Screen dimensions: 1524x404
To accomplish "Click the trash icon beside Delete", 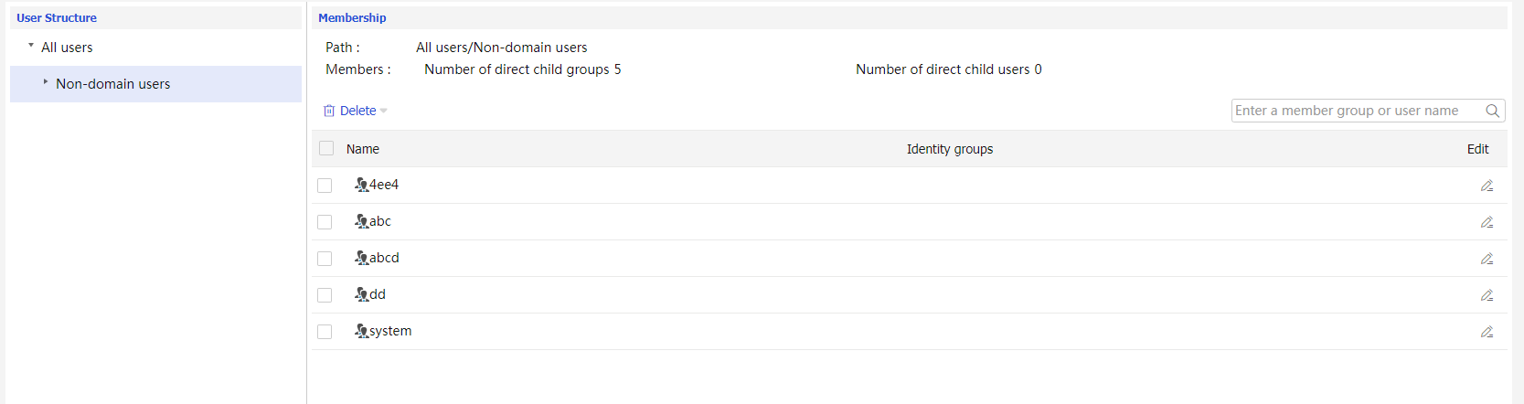I will [x=329, y=111].
